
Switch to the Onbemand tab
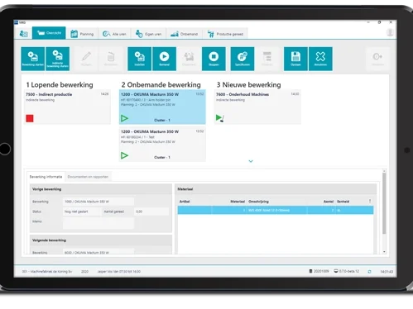point(184,34)
